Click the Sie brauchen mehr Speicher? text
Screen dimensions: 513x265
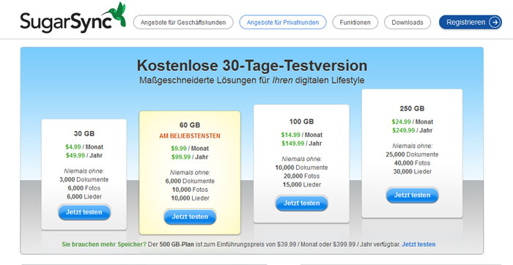coord(104,245)
